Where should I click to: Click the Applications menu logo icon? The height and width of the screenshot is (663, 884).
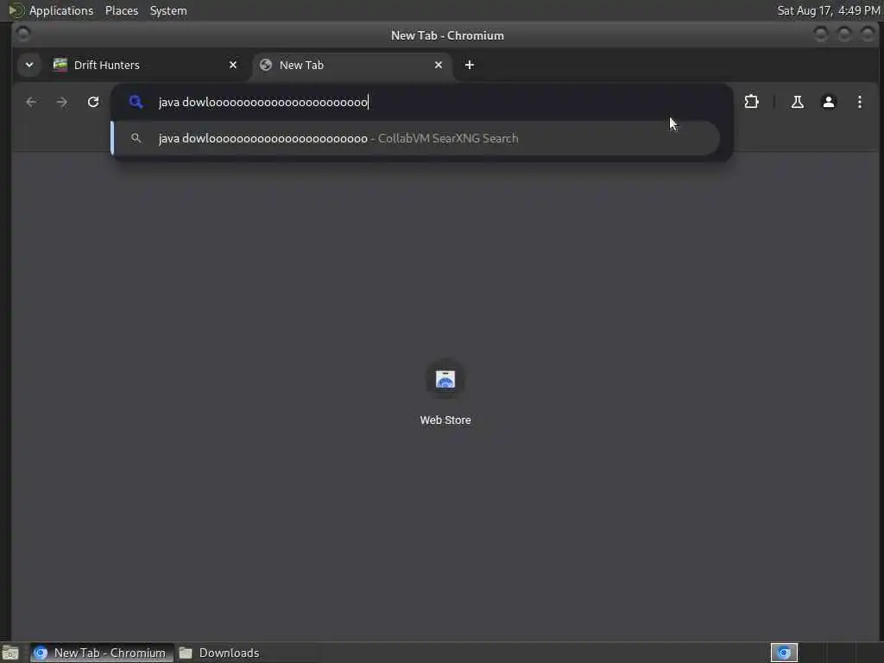(16, 10)
